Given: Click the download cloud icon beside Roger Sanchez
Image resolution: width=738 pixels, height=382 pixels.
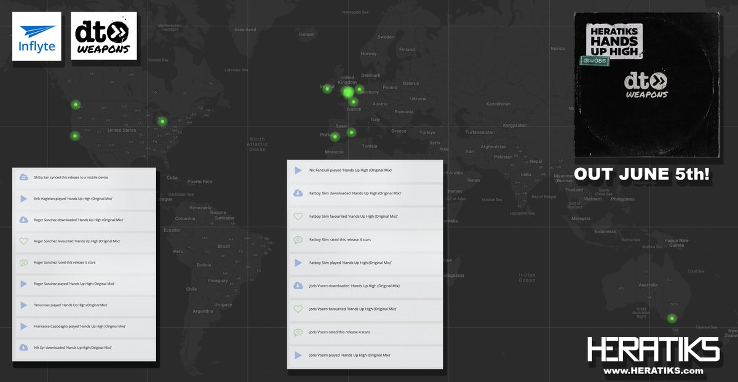Looking at the screenshot, I should 23,220.
